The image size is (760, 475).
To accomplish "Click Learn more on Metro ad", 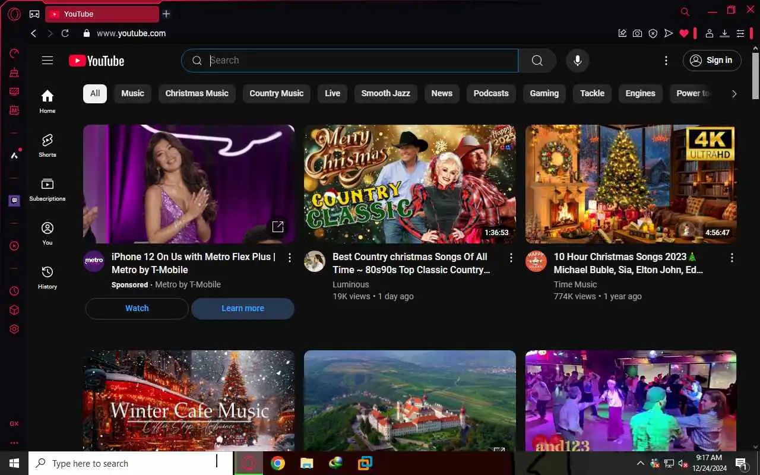I will 243,308.
